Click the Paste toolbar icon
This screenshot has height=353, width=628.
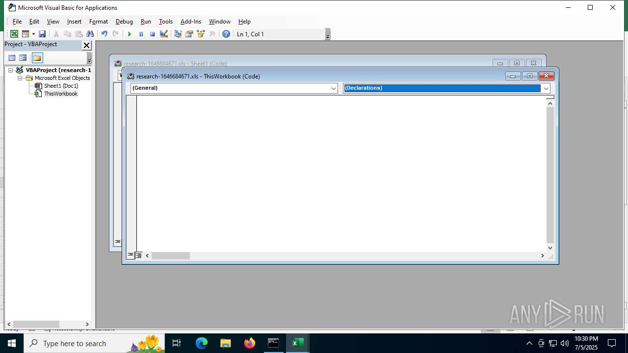tap(78, 34)
